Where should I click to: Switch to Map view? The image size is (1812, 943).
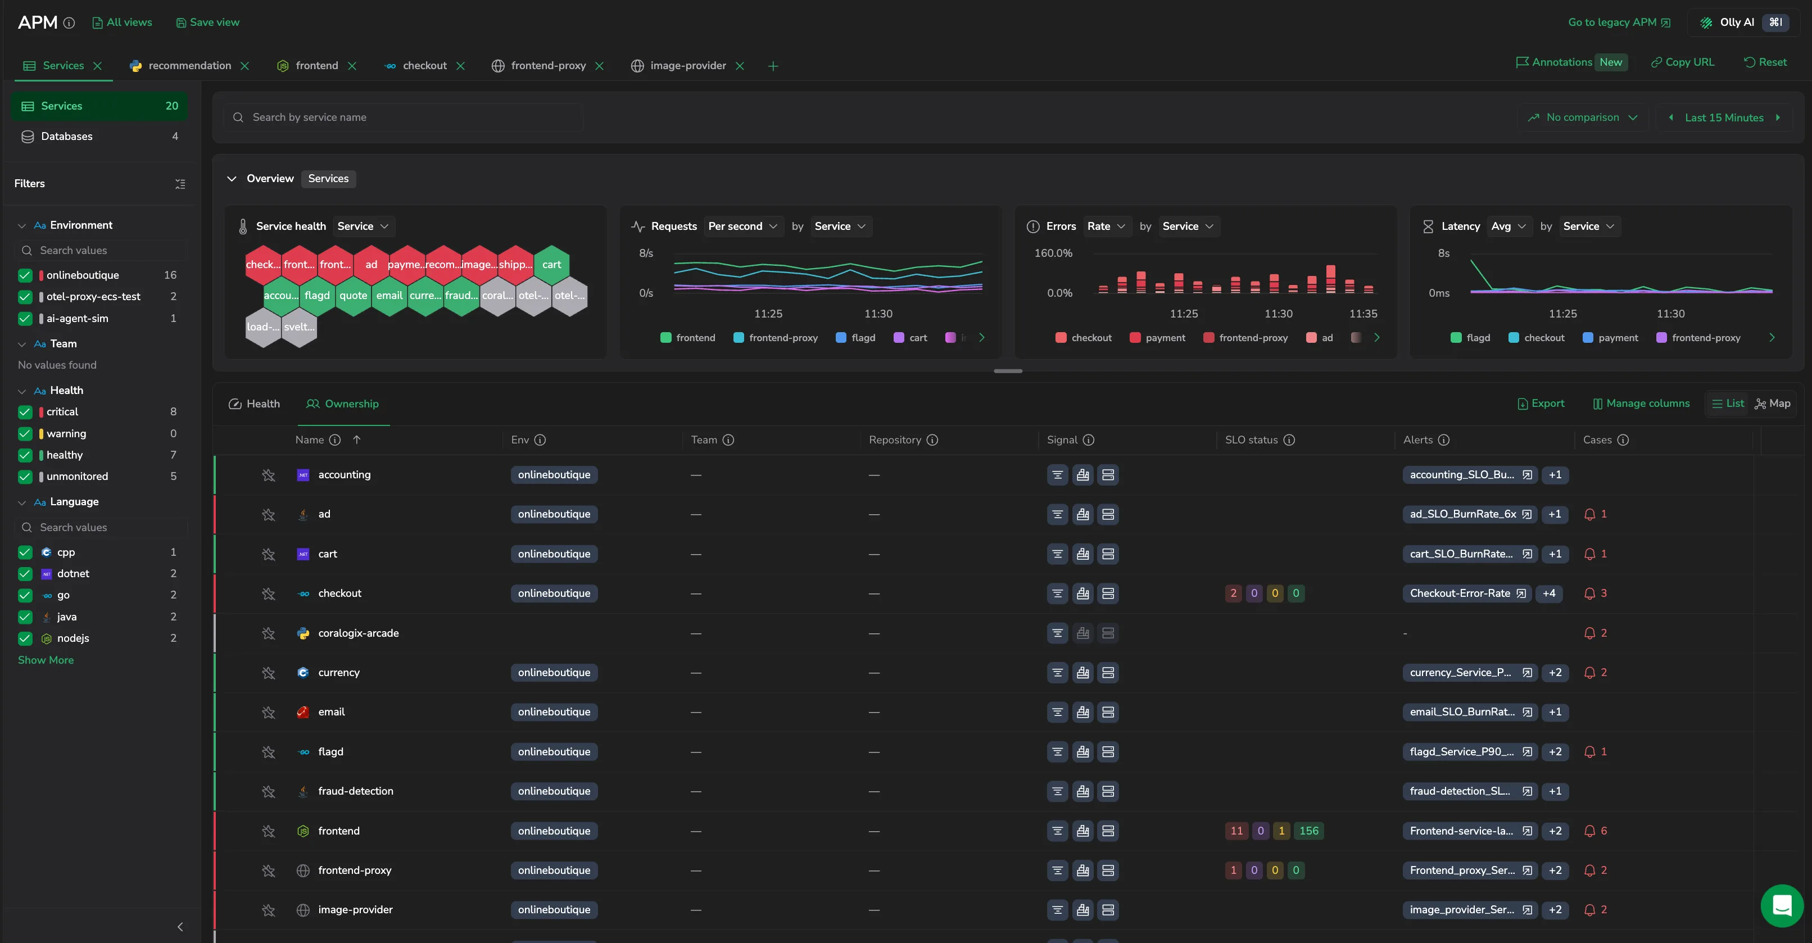pyautogui.click(x=1773, y=404)
